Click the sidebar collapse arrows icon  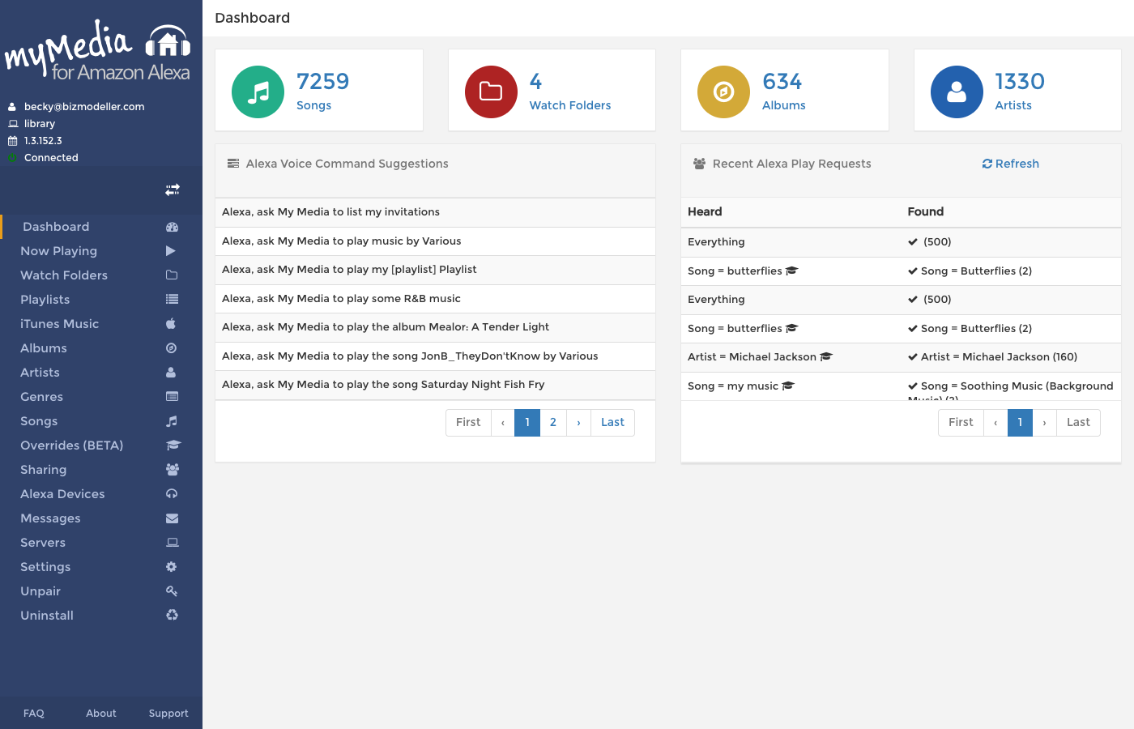click(x=173, y=190)
